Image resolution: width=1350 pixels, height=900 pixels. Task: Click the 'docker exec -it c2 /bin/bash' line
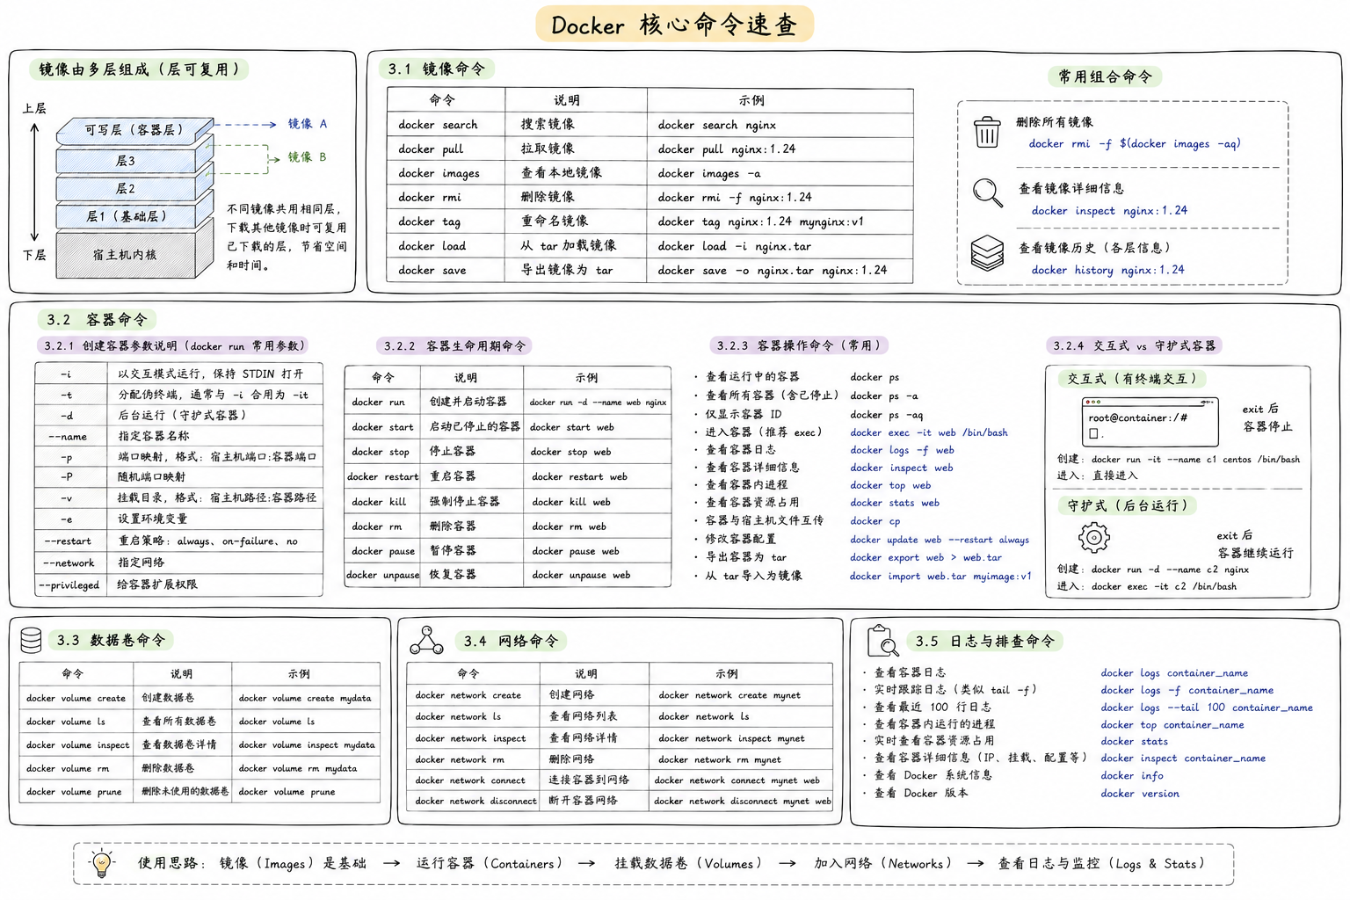tap(1164, 586)
